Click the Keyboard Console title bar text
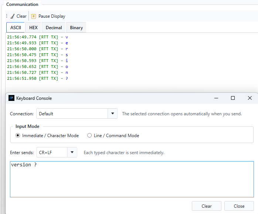This screenshot has height=214, width=258. point(34,98)
